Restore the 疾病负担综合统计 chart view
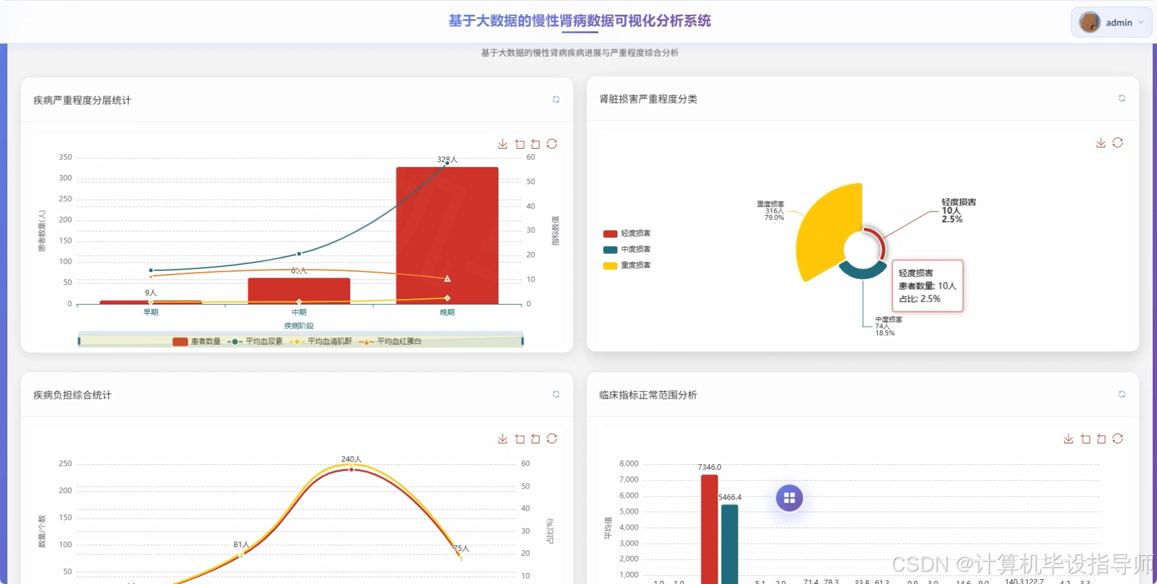 coord(552,438)
